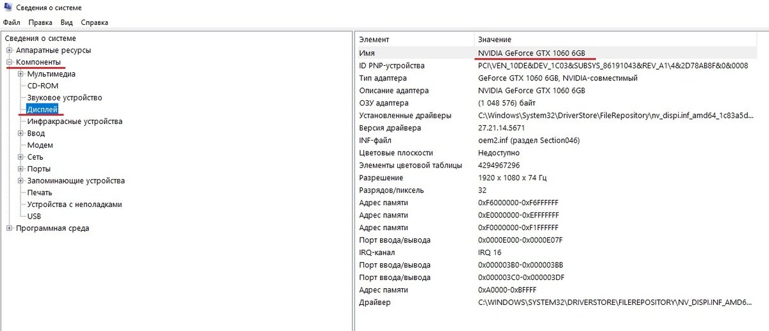The height and width of the screenshot is (331, 769).
Task: Click value 0xE0000000-0xEFFFFFFF
Action: pos(518,215)
